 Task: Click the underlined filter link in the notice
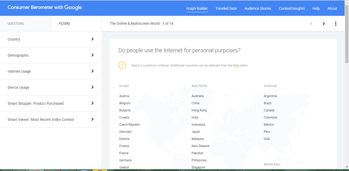click(x=236, y=65)
